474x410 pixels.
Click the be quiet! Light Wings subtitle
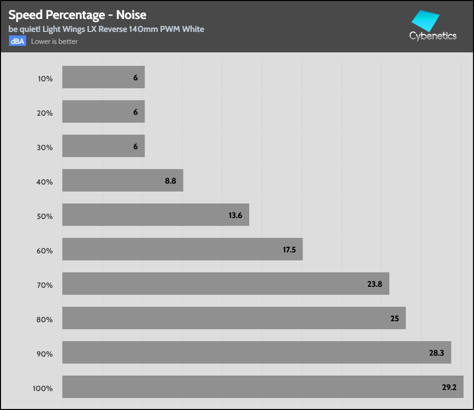106,29
